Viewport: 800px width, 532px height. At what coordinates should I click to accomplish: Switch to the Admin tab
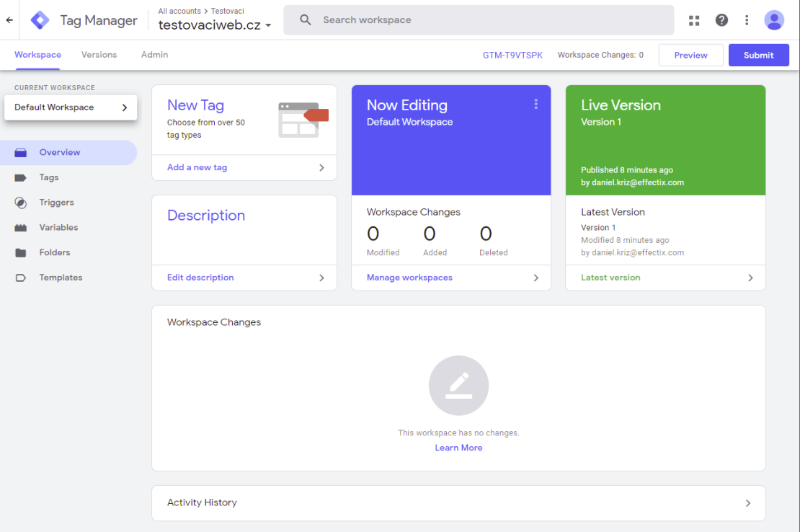pyautogui.click(x=154, y=55)
